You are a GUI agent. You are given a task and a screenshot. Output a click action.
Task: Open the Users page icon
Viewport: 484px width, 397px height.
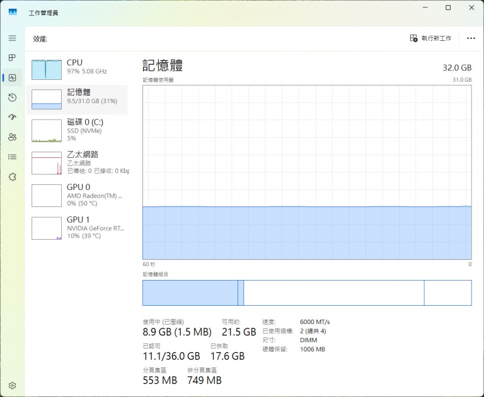(12, 137)
